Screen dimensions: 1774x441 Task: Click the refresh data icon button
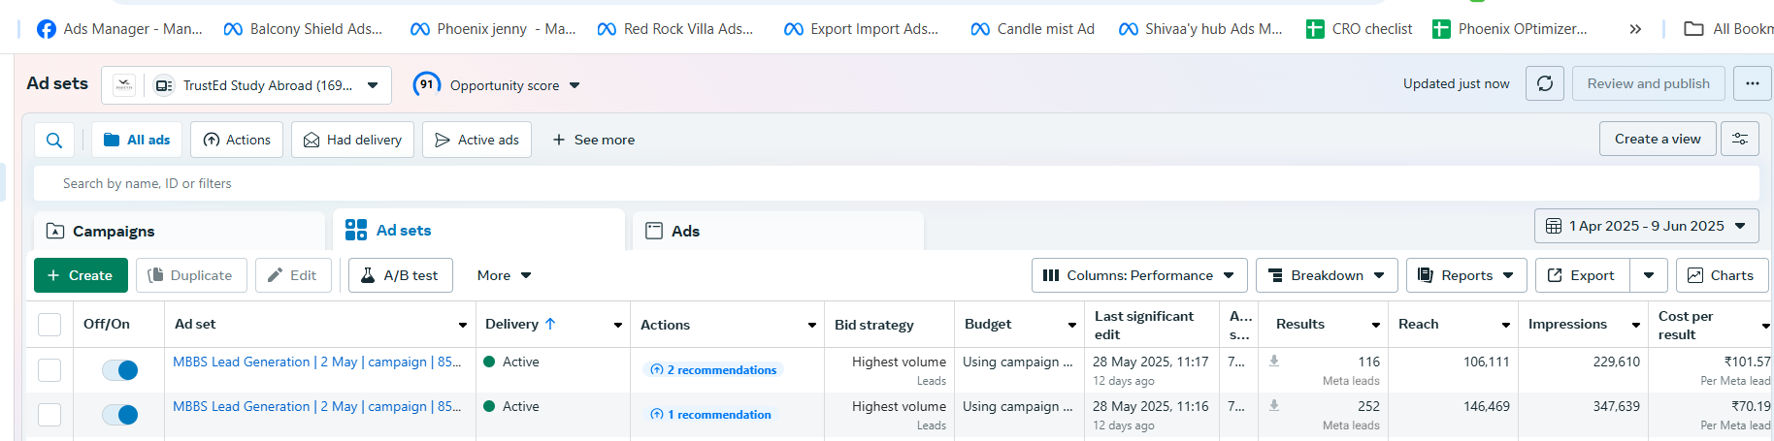point(1545,83)
